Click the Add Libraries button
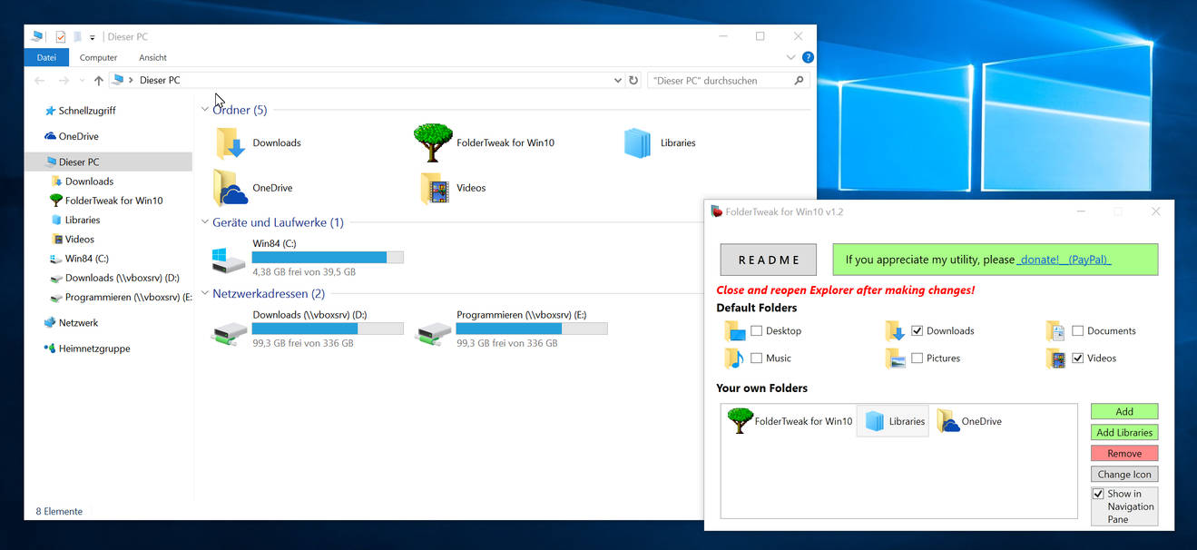 point(1124,433)
